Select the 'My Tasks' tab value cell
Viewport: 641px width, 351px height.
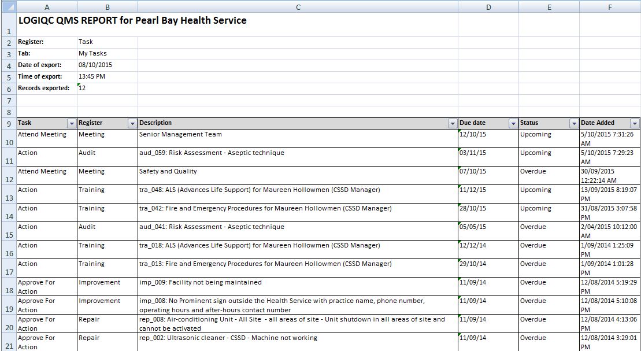coord(107,53)
